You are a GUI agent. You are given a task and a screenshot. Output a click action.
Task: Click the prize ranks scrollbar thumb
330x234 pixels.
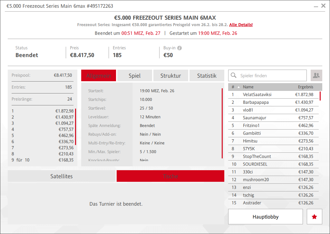pyautogui.click(x=75, y=127)
